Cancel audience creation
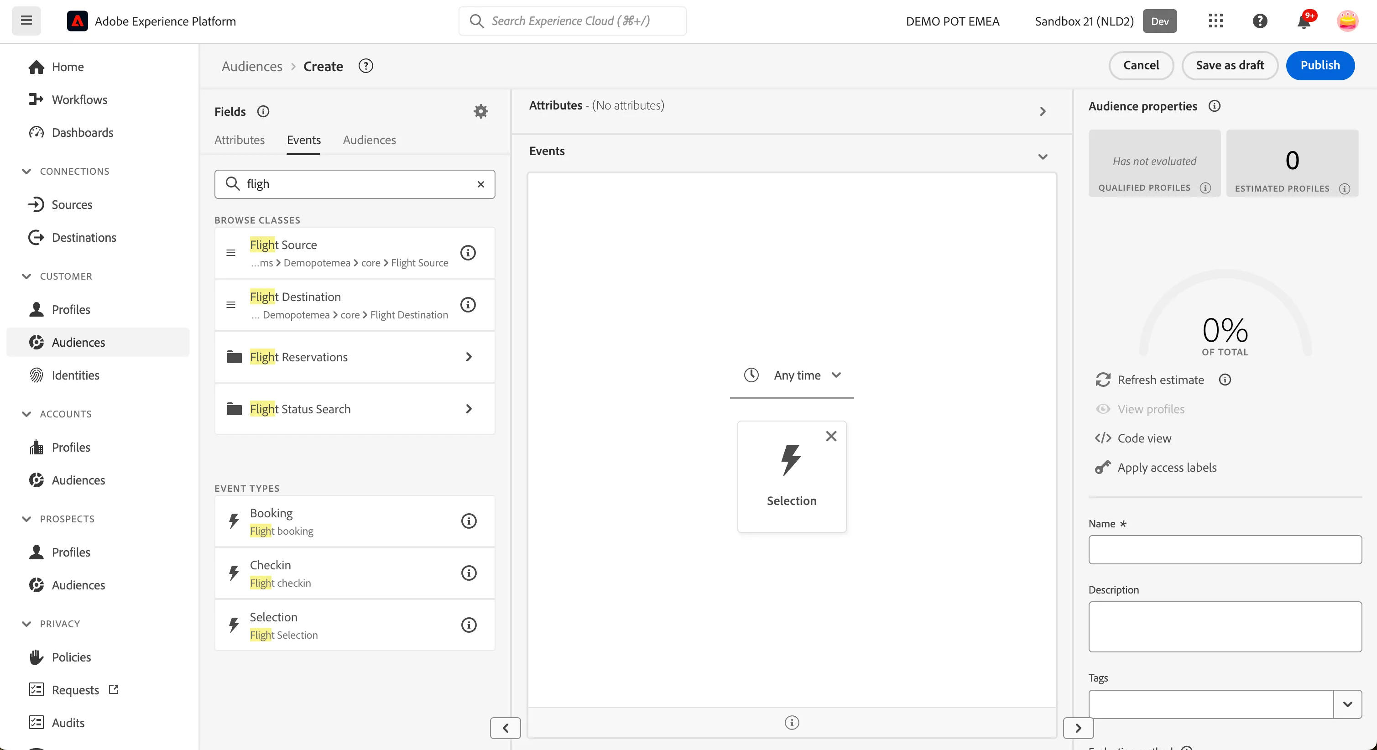The width and height of the screenshot is (1377, 750). pyautogui.click(x=1141, y=65)
